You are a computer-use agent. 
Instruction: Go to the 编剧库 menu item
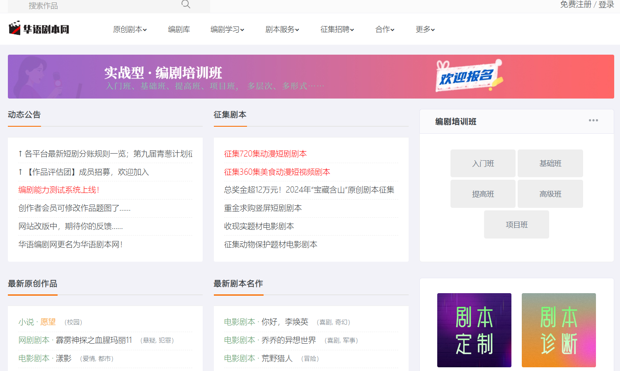coord(179,29)
